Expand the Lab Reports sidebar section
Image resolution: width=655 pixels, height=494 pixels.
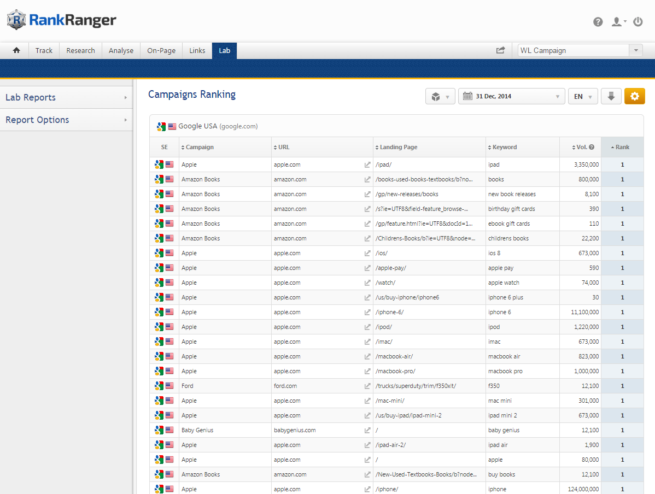[66, 97]
